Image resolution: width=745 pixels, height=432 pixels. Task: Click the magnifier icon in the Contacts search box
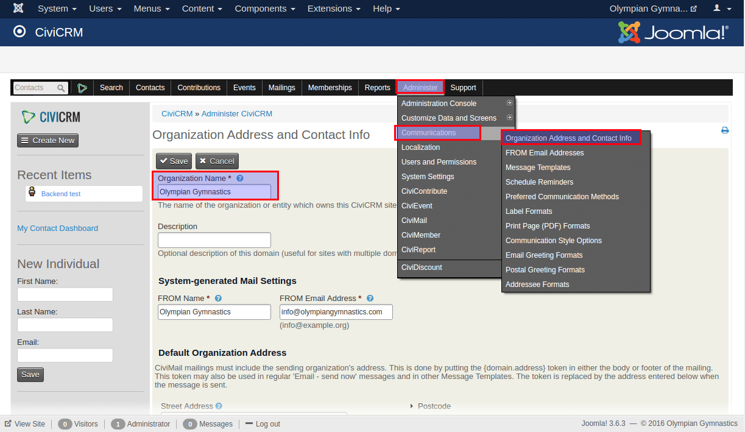[61, 88]
